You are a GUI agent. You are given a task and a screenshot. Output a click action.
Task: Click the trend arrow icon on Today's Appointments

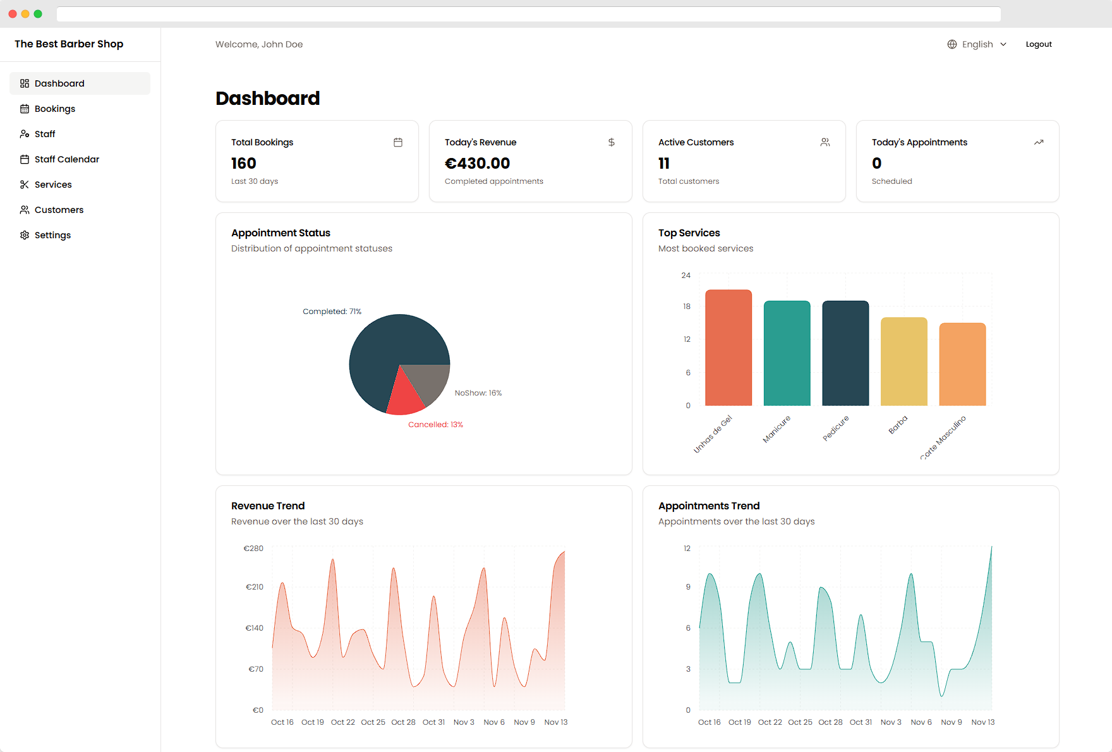[x=1039, y=142]
